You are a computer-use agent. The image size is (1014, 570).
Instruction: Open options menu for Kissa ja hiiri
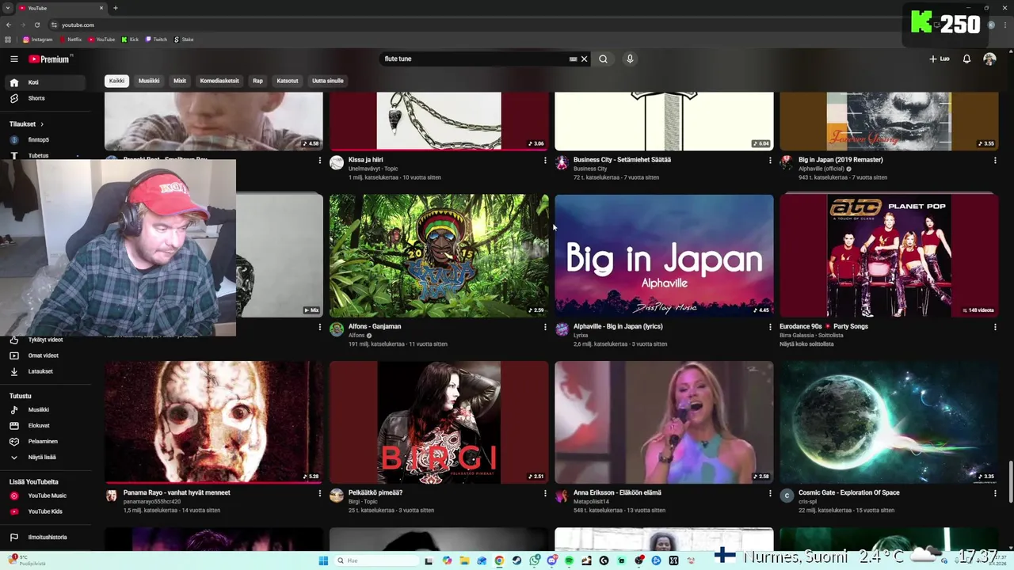tap(545, 161)
